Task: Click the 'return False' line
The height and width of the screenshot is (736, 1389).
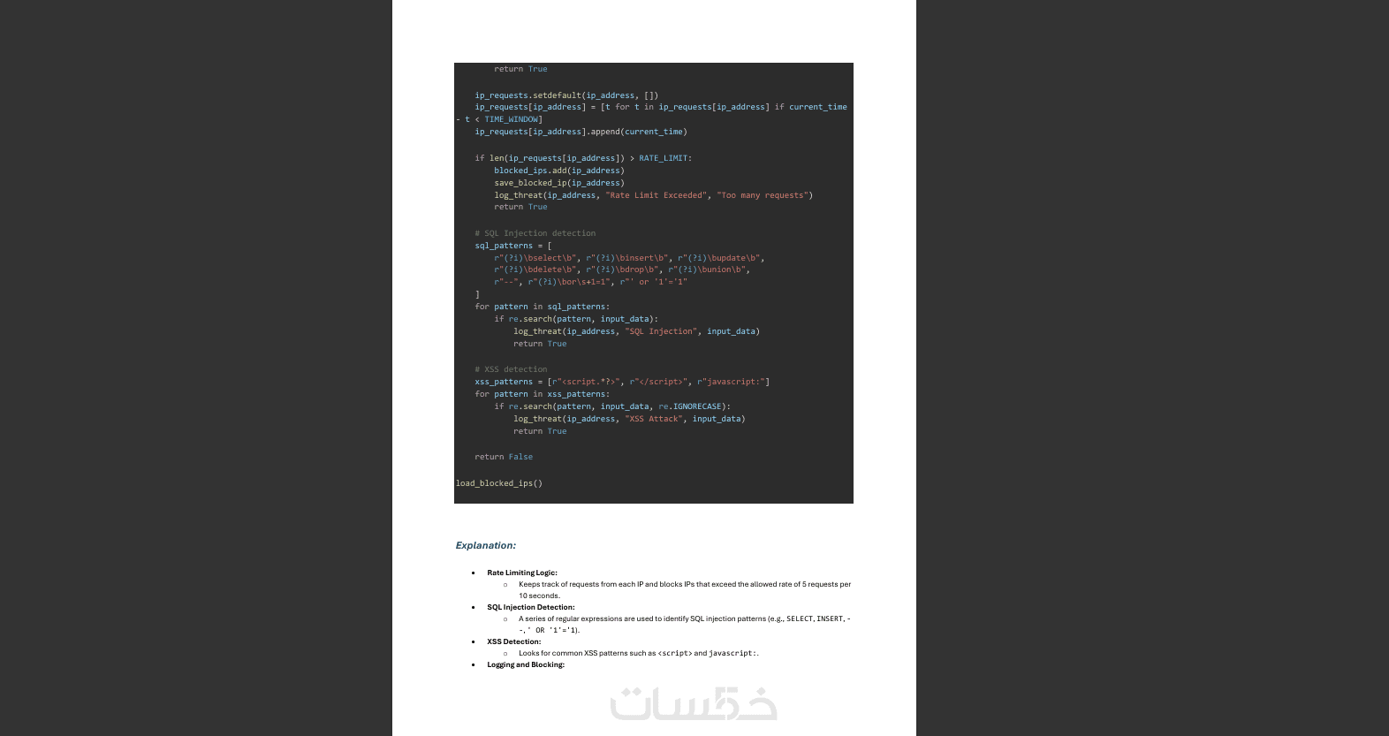Action: 504,457
